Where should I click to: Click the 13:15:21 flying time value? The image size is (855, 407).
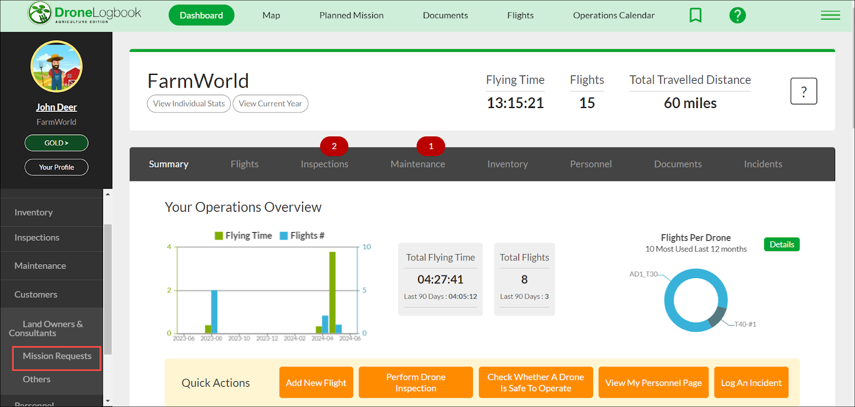point(515,103)
